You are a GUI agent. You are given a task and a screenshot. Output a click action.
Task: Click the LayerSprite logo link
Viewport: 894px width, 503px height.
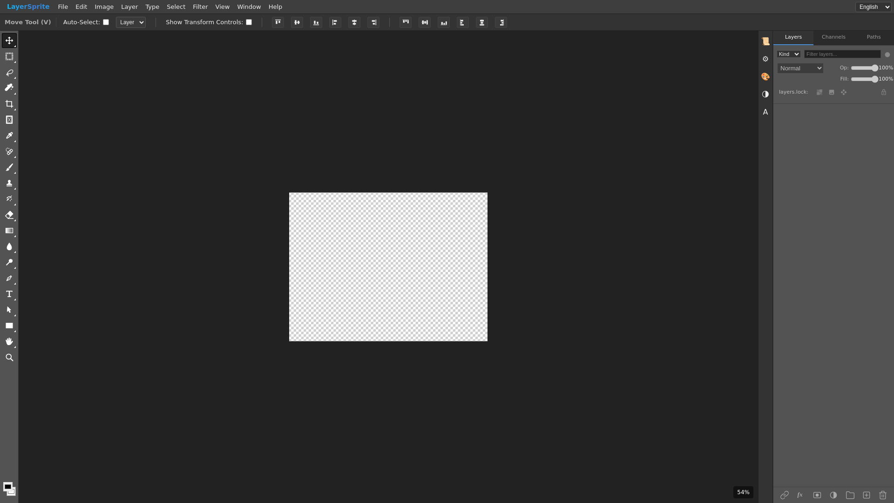pos(28,7)
